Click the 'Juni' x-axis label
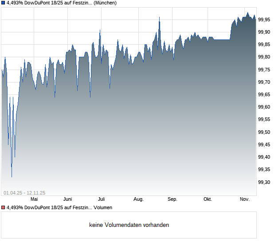 coord(68,199)
